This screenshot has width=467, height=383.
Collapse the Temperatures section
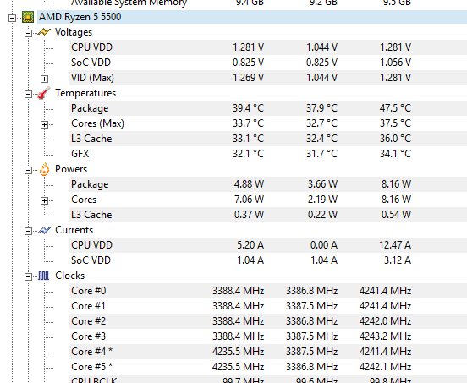[x=28, y=95]
